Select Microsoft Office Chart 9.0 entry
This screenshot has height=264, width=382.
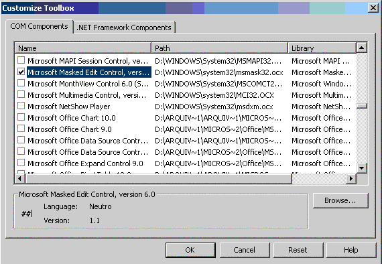[x=186, y=129]
